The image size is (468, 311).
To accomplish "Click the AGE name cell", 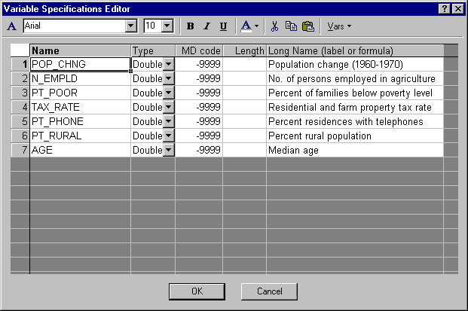I will [x=80, y=150].
